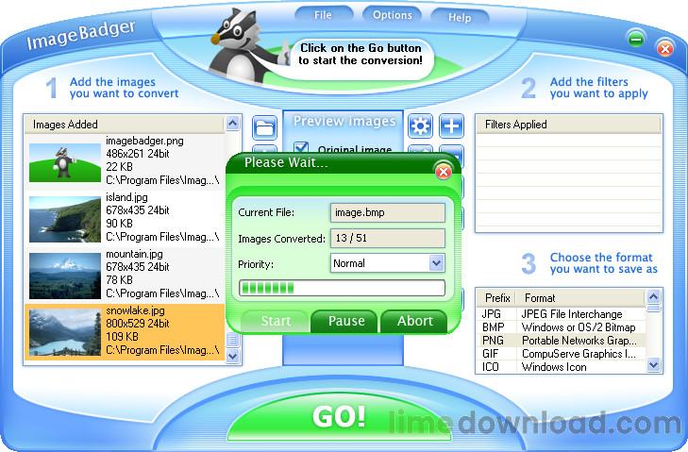Select PNG format row

pyautogui.click(x=562, y=341)
